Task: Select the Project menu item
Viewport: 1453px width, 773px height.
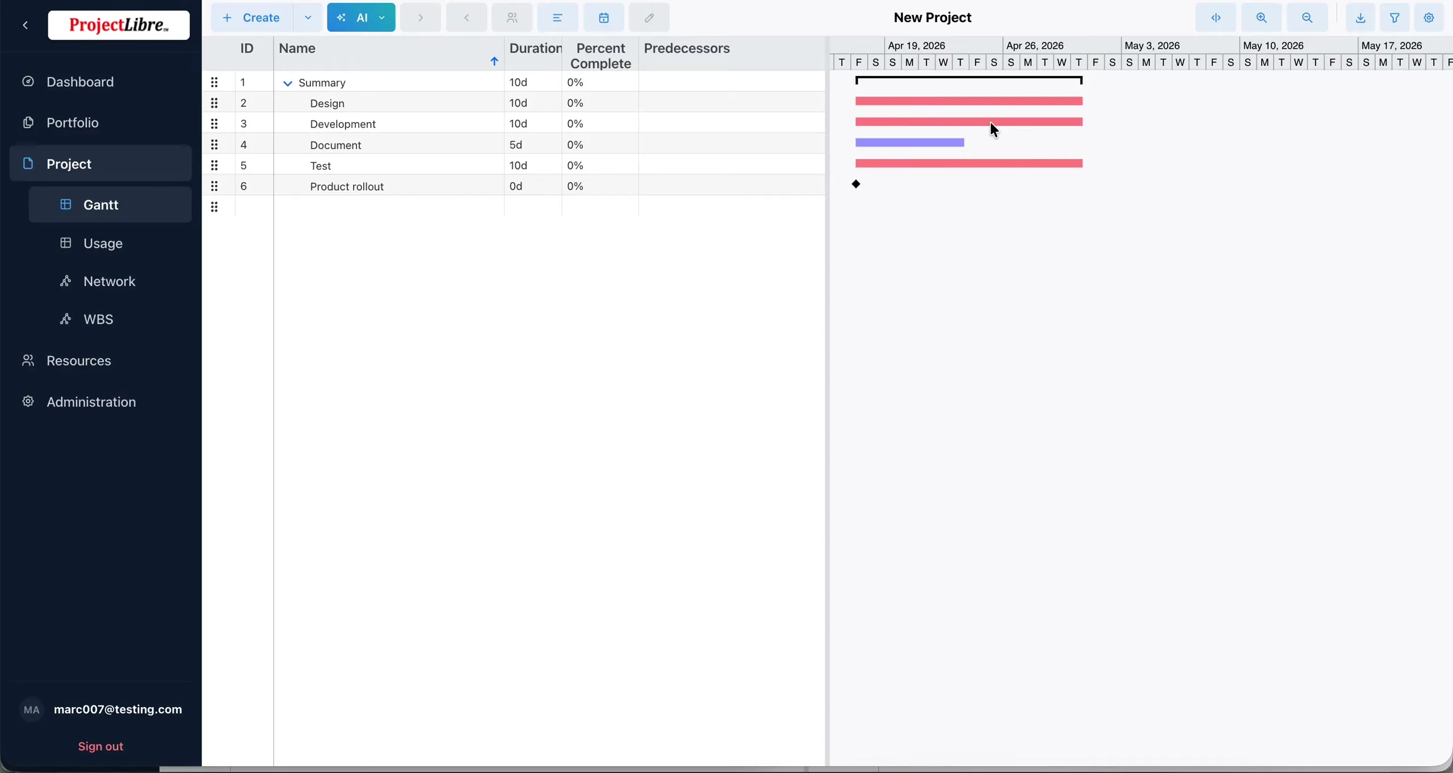Action: coord(100,163)
